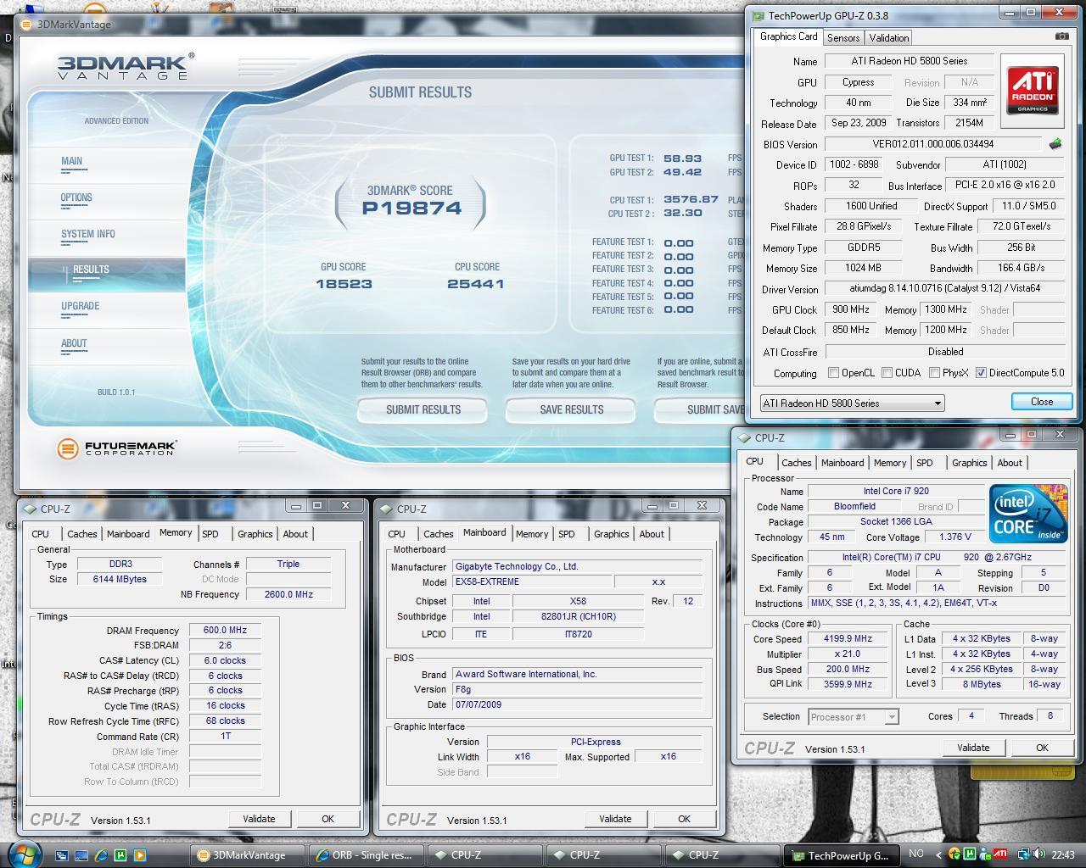Viewport: 1086px width, 868px height.
Task: Click the NO language indicator
Action: click(916, 854)
